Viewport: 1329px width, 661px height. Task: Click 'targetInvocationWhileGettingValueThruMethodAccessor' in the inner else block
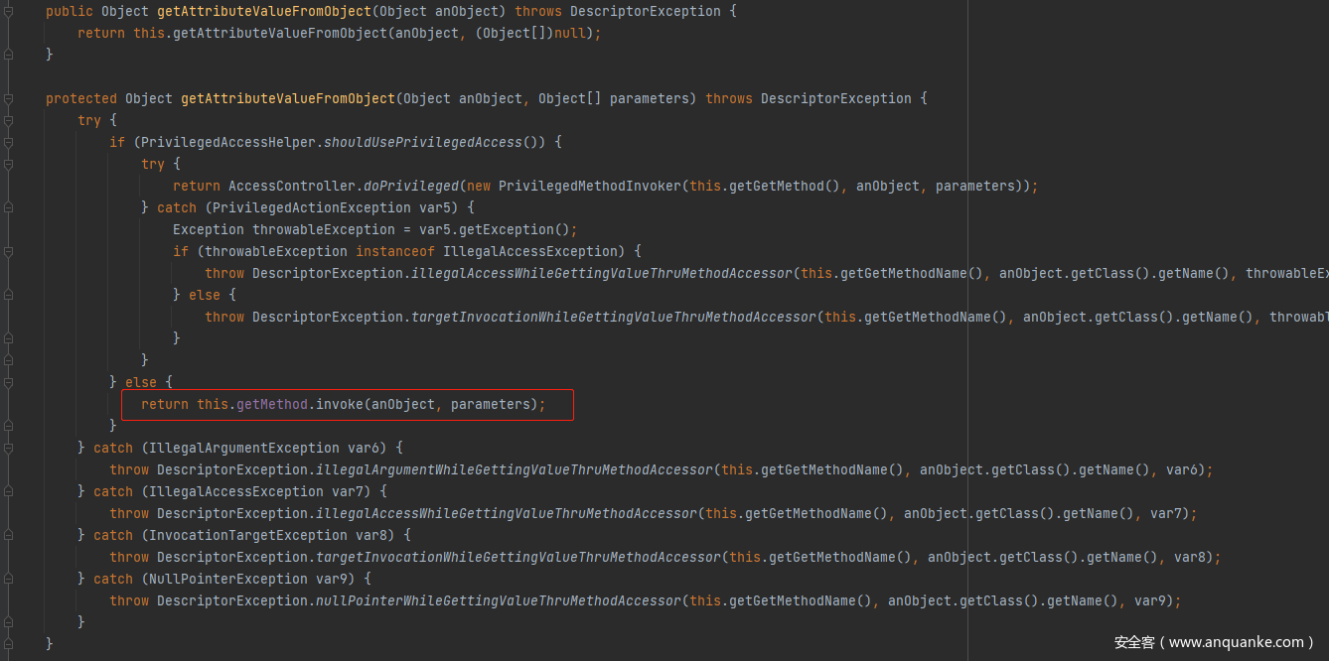[614, 317]
